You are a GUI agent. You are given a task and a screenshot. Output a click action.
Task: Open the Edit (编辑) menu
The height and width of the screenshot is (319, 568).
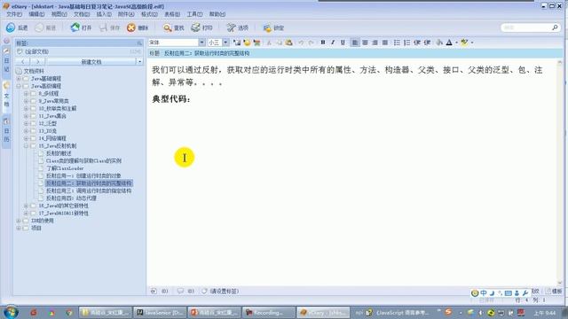pos(36,14)
